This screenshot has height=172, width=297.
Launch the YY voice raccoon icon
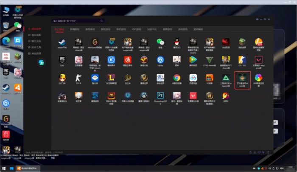point(209,78)
